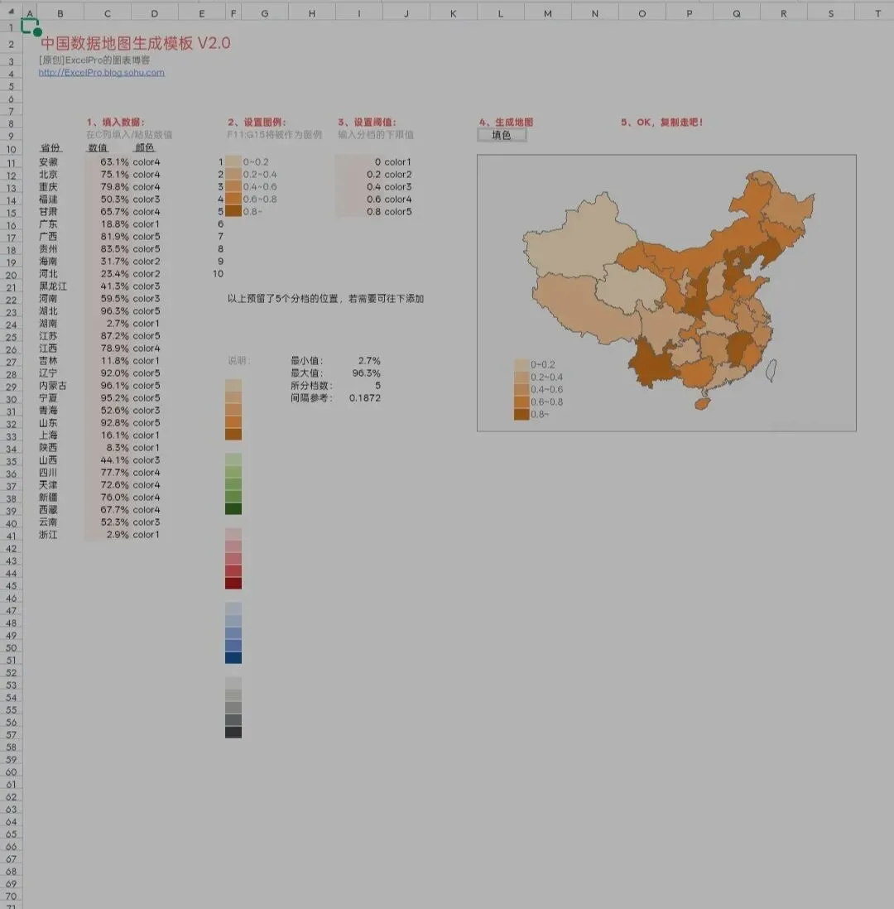Image resolution: width=894 pixels, height=909 pixels.
Task: Select the legend swatch cell beside 0.4~0.6 in column F
Action: click(233, 186)
